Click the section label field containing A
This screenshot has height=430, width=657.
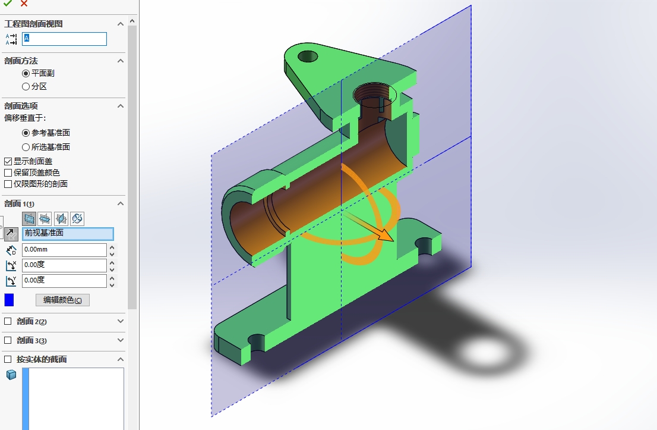65,39
